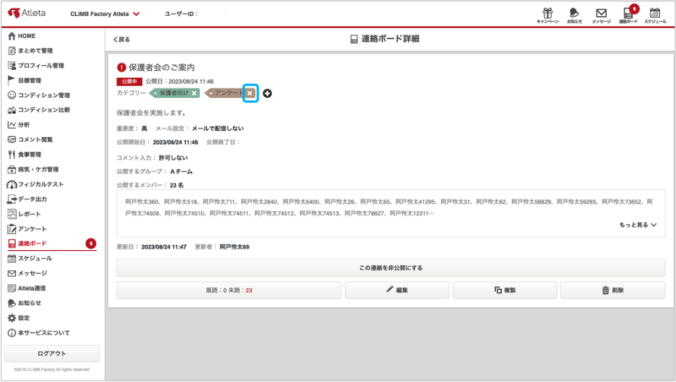
Task: Expand member list with もっと見る
Action: pyautogui.click(x=637, y=226)
